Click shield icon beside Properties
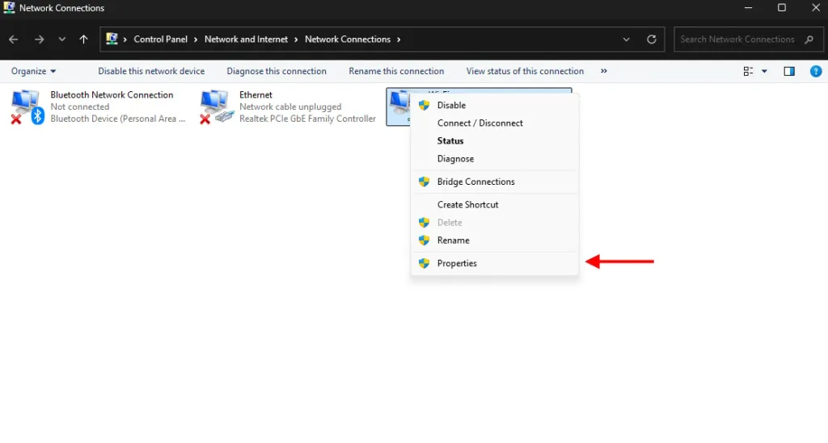Screen dimensions: 828x443 tap(424, 263)
